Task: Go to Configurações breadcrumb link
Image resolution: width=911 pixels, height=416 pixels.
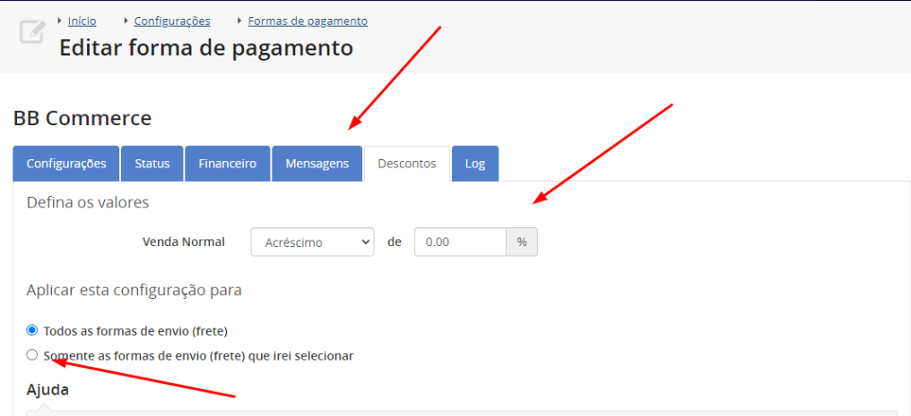Action: point(172,21)
